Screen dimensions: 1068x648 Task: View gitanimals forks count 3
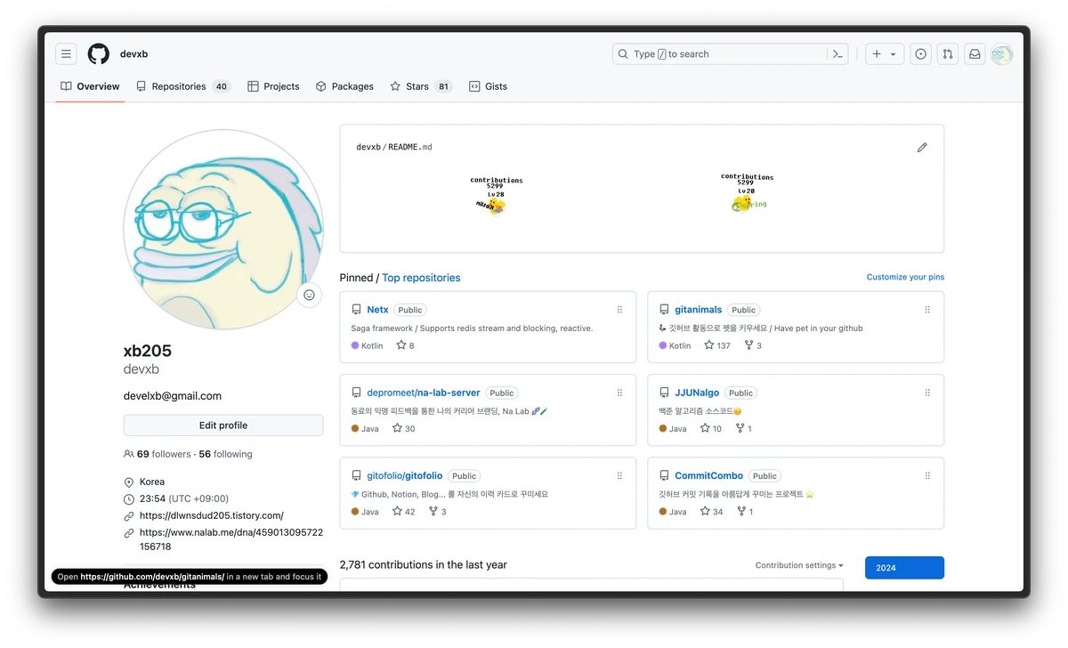click(753, 345)
